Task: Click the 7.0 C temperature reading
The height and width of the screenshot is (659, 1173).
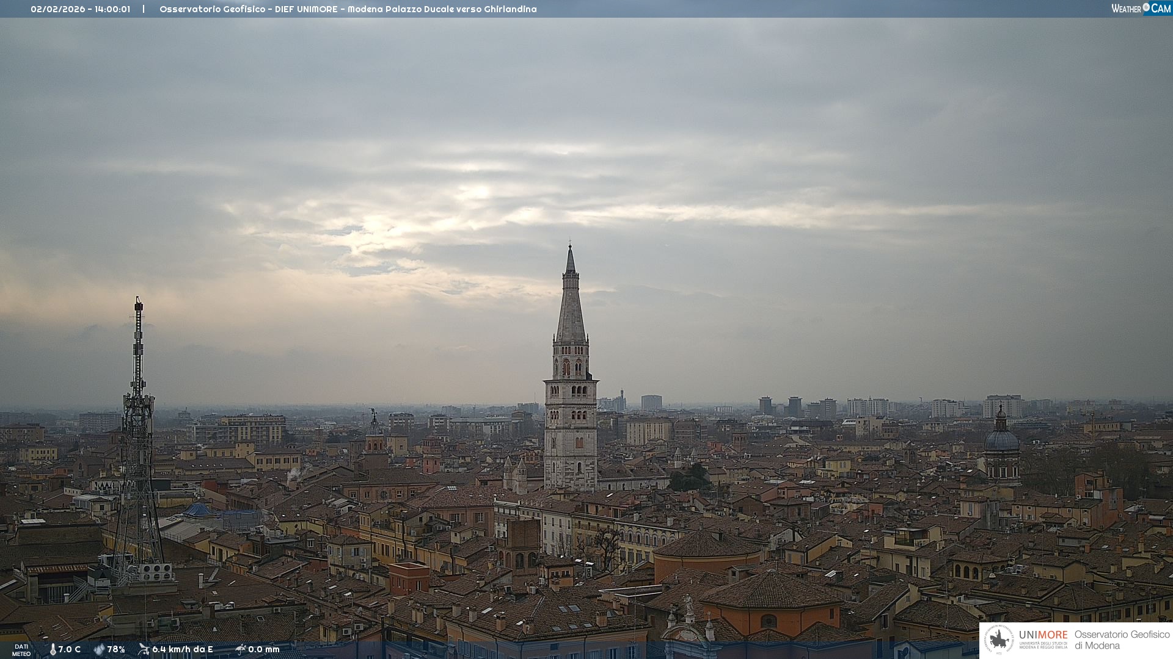Action: click(x=70, y=649)
